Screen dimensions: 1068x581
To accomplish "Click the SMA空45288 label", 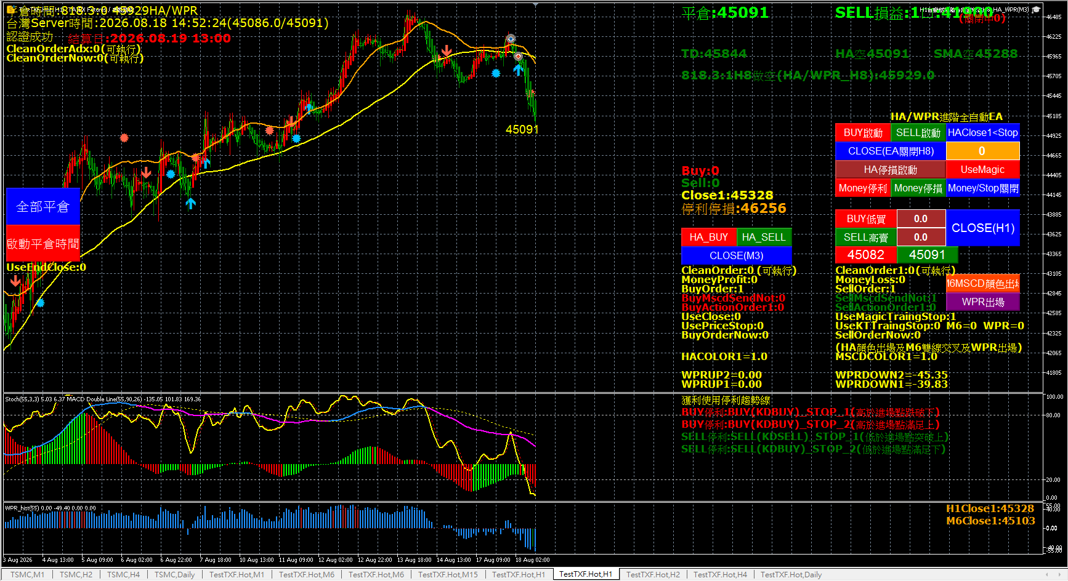I will tap(976, 54).
